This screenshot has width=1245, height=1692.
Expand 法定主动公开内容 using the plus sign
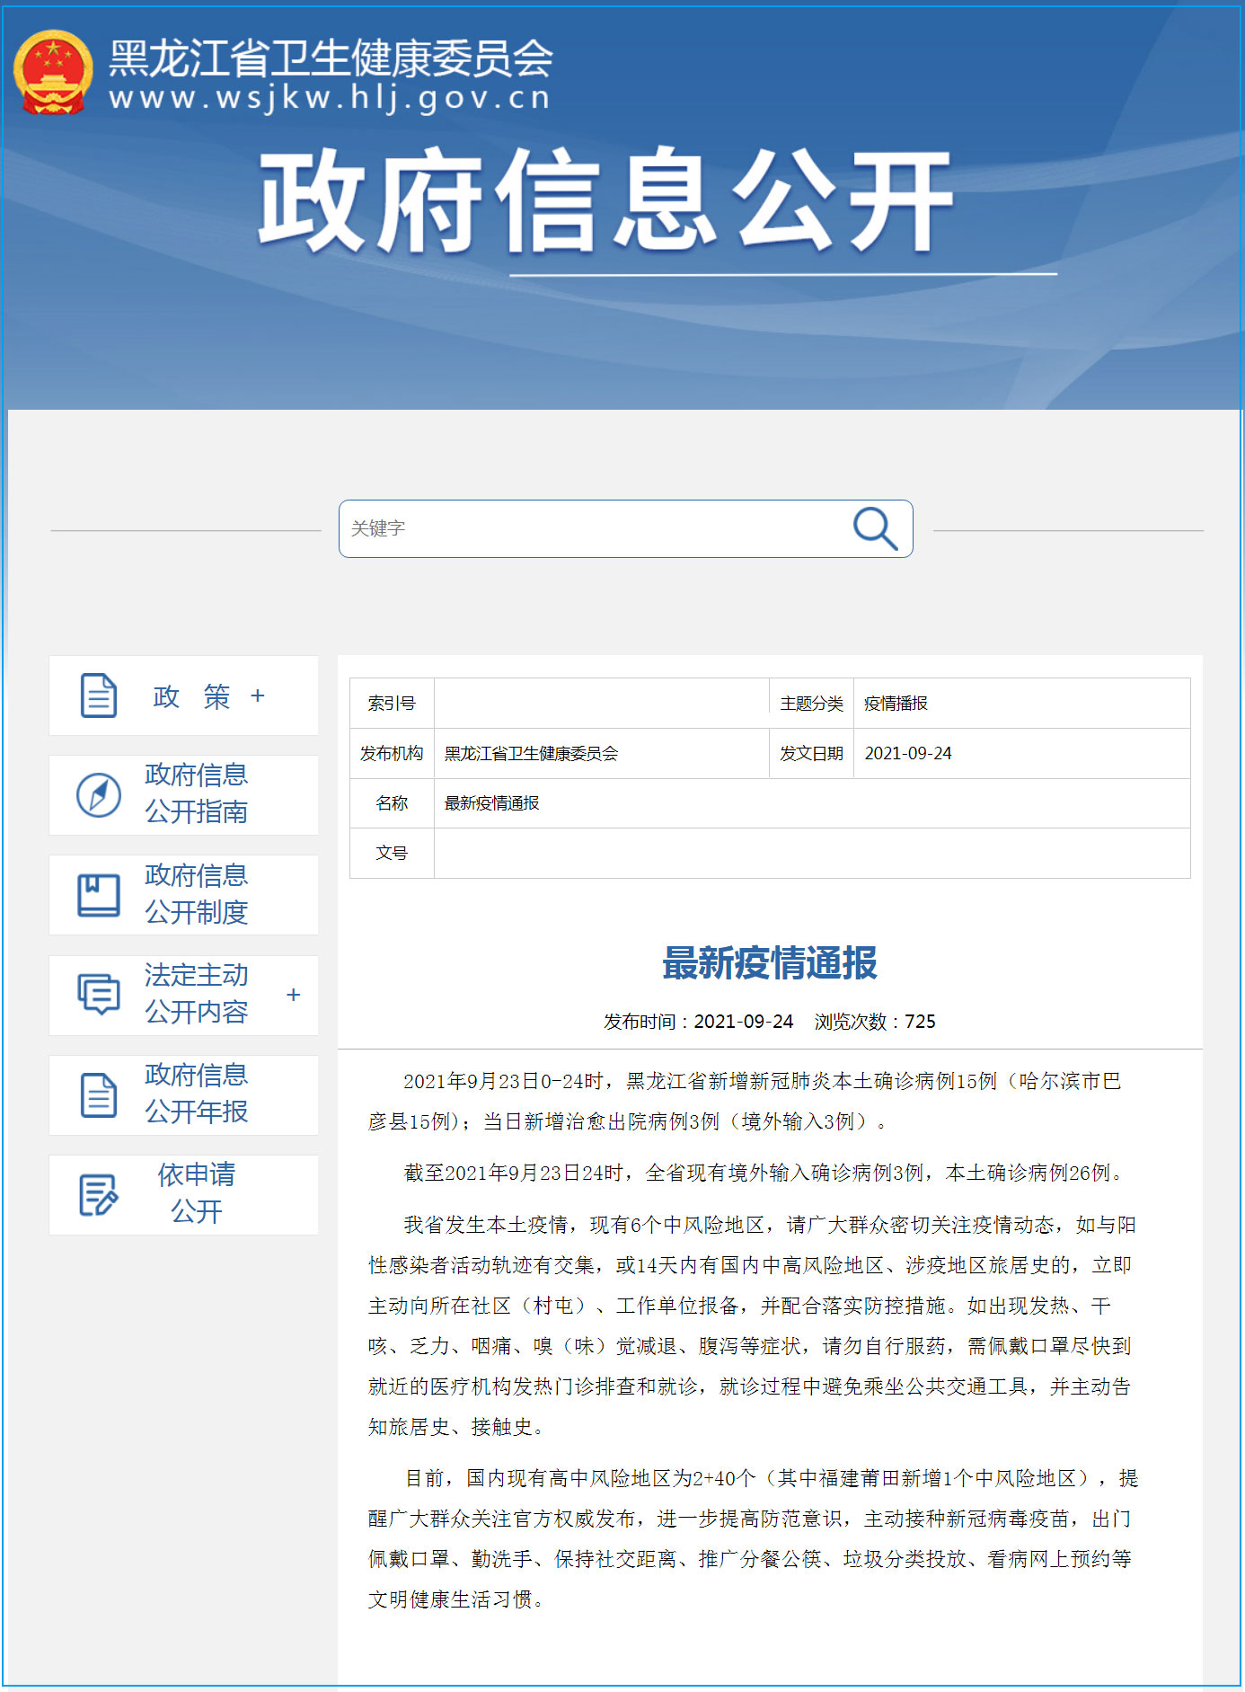[293, 995]
